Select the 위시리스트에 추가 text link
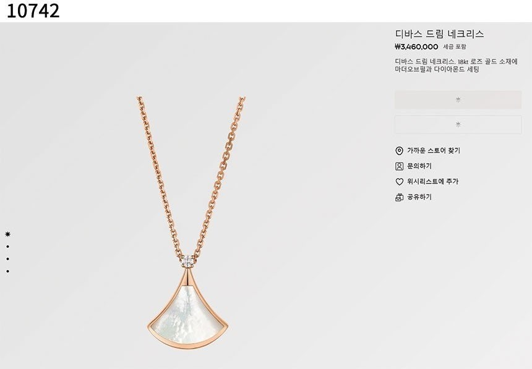Image resolution: width=532 pixels, height=369 pixels. point(432,182)
